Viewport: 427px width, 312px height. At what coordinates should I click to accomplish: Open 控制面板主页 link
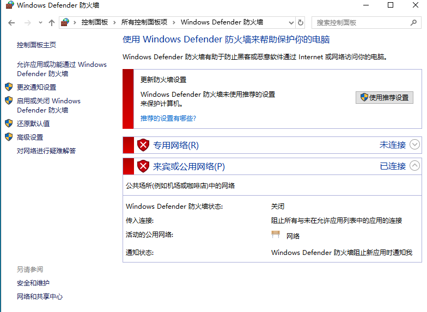[36, 45]
